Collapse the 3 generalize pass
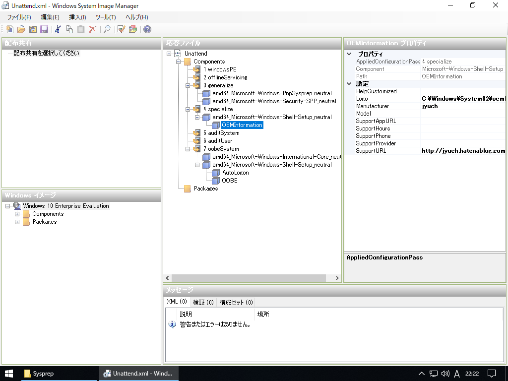 tap(188, 85)
